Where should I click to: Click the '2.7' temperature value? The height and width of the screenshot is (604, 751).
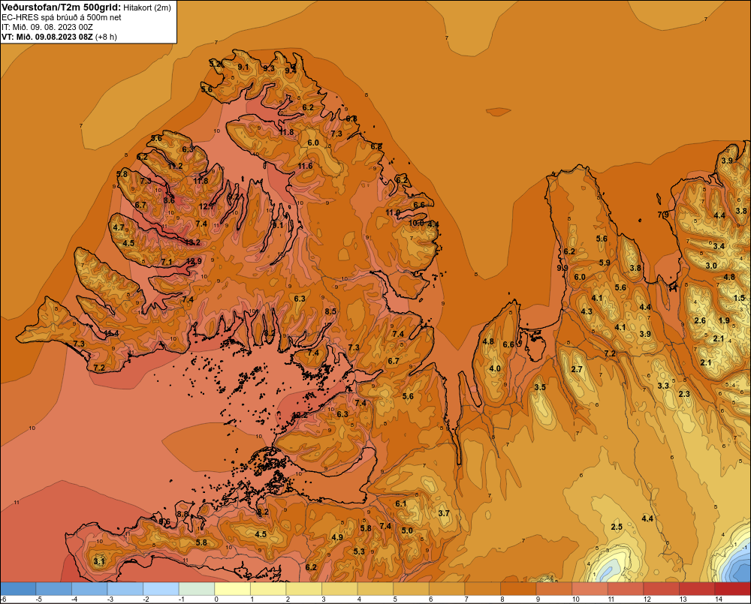pos(577,369)
